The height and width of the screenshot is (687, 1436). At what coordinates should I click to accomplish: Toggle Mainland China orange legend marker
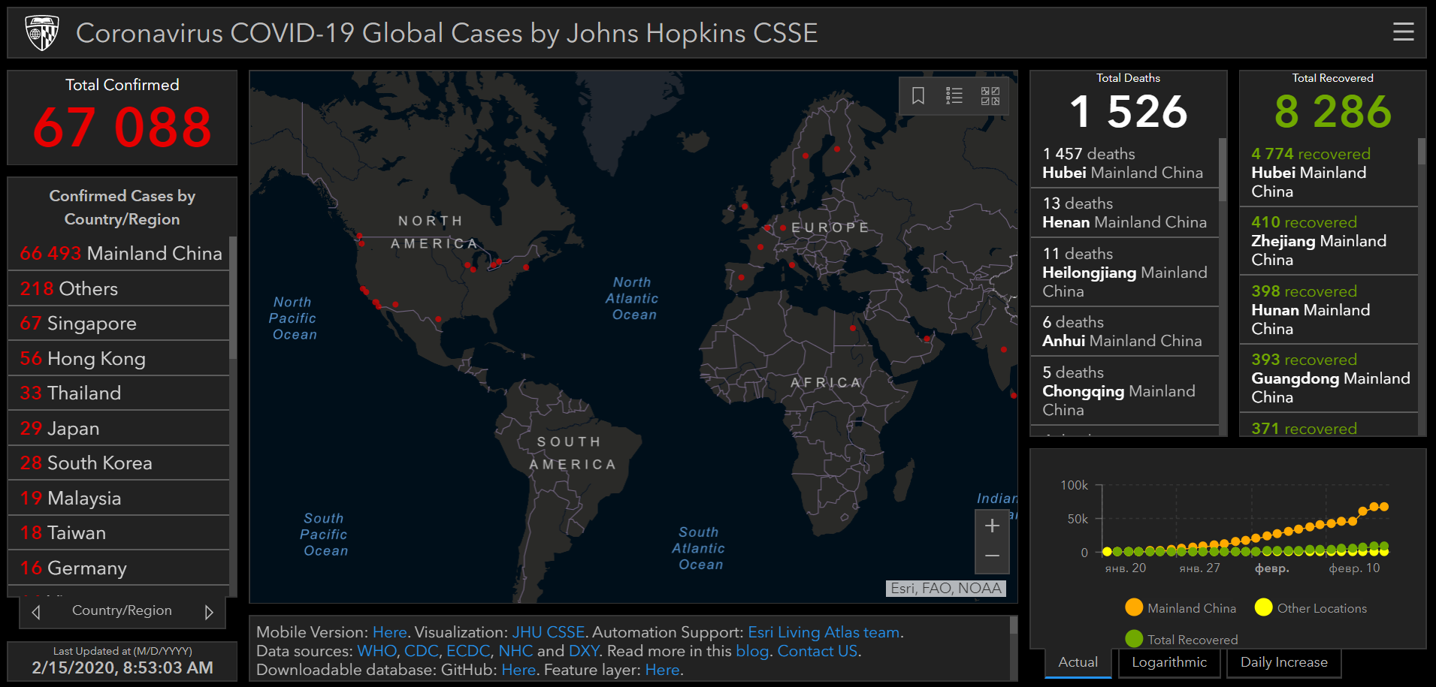(x=1134, y=607)
